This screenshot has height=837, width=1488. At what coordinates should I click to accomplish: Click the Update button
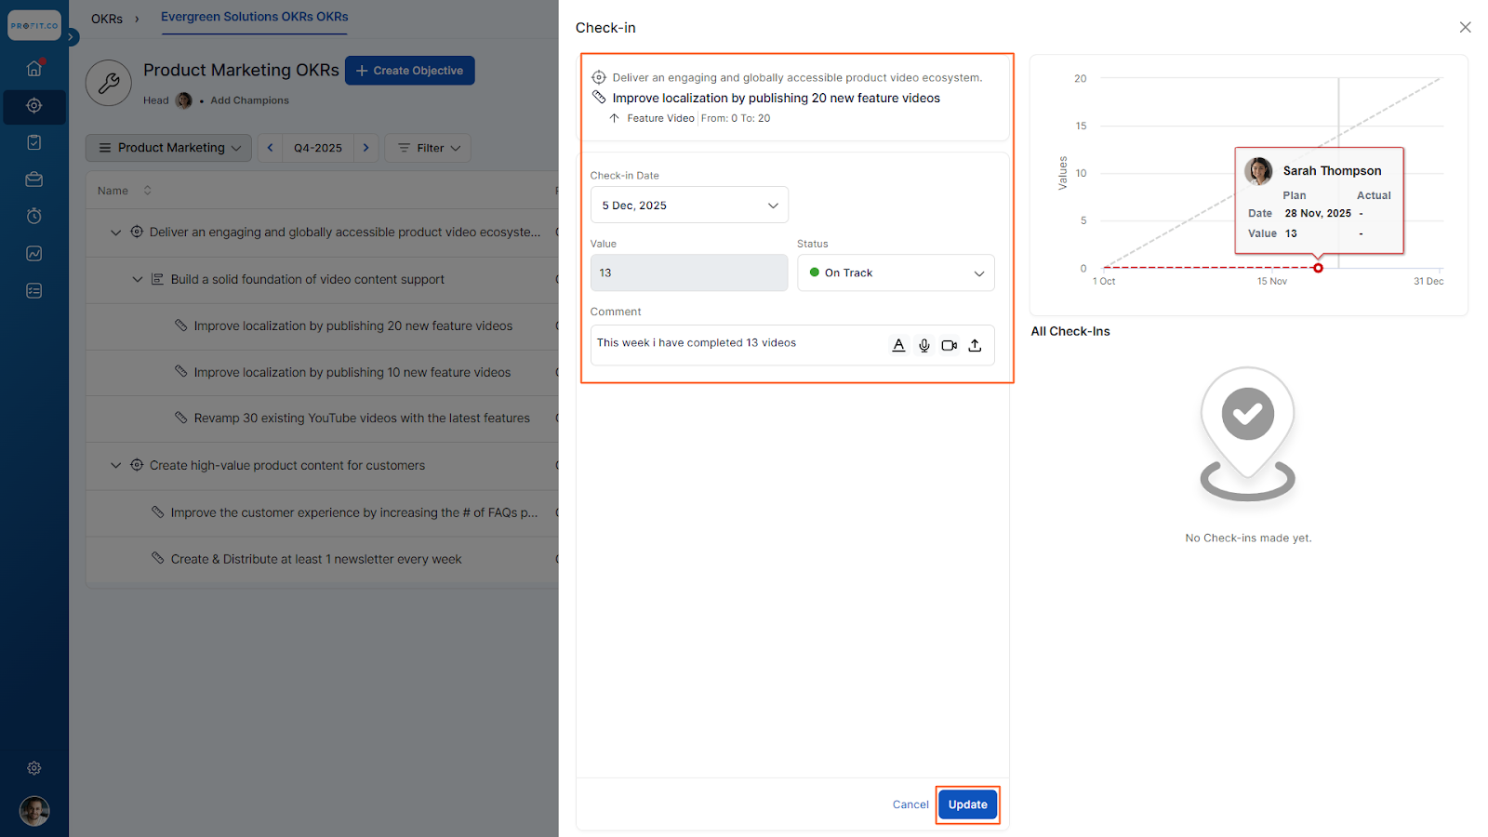point(967,804)
